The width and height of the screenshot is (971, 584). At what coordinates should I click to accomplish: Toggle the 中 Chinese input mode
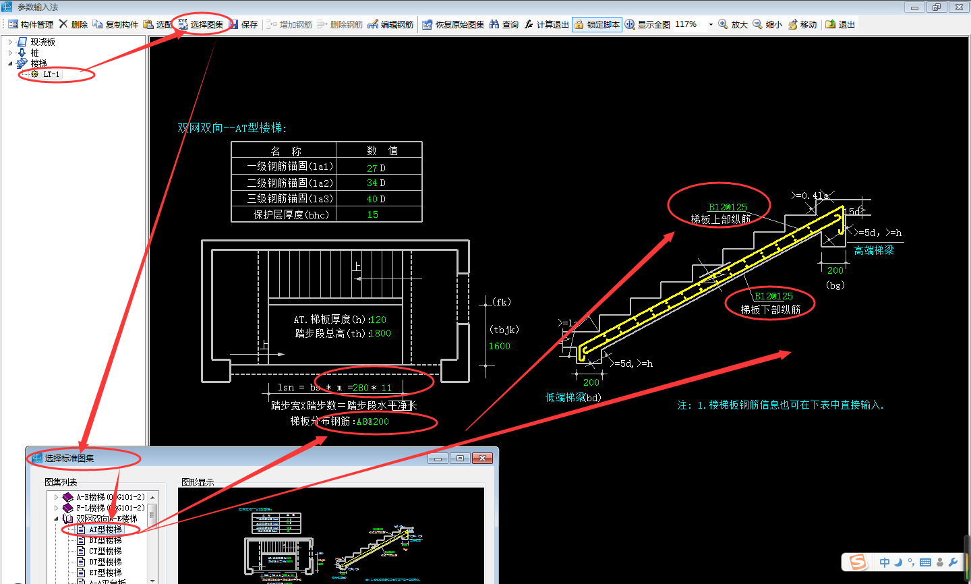click(885, 562)
